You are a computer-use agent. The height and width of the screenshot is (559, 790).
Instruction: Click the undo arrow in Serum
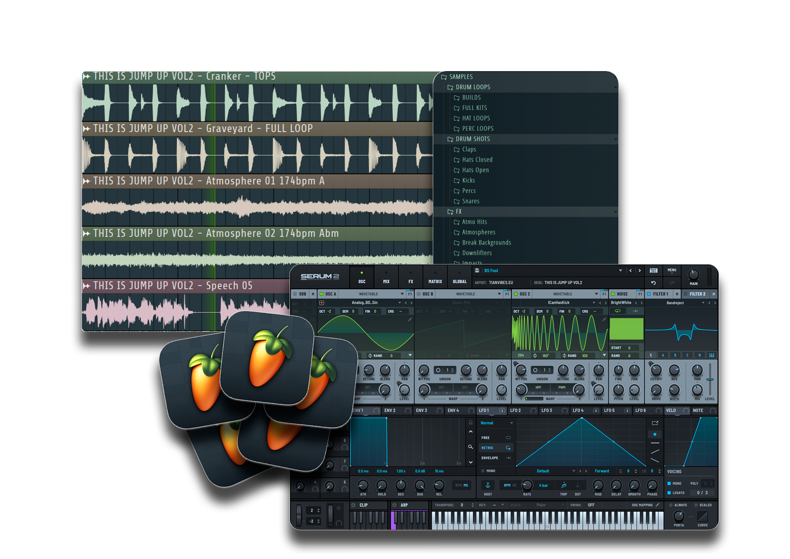tap(653, 283)
